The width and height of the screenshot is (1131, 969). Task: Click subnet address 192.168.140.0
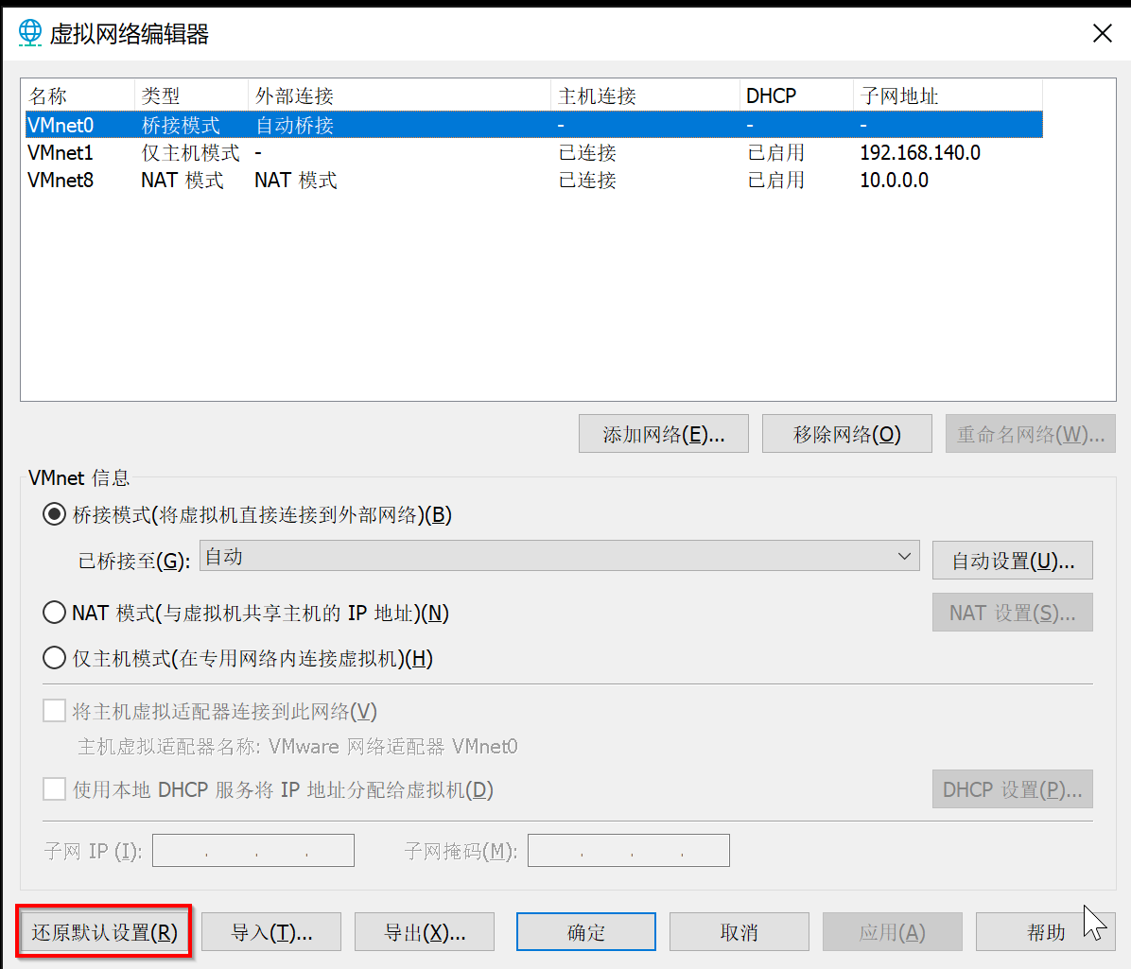click(x=920, y=153)
